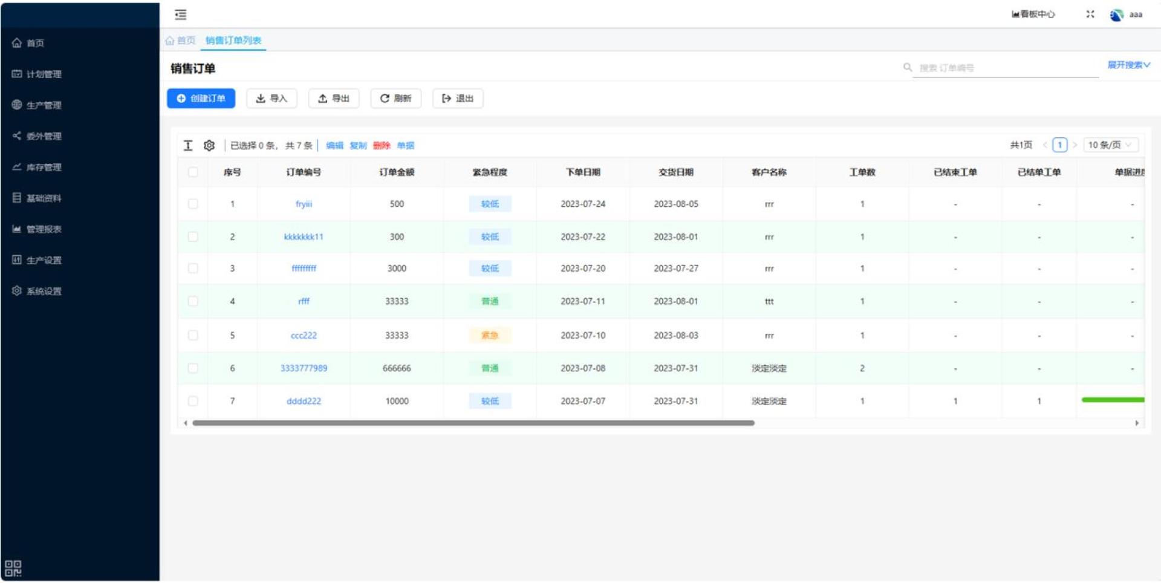Viewport: 1161px width, 583px height.
Task: Click the 紧急 tag in ccc222 row
Action: pos(490,335)
